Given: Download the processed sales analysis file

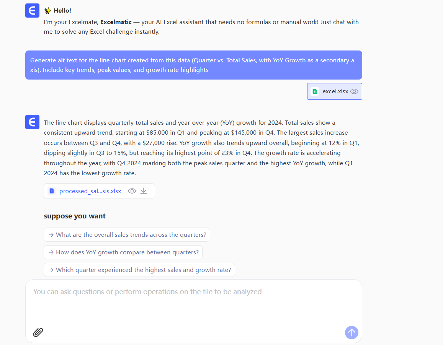Looking at the screenshot, I should pyautogui.click(x=144, y=191).
